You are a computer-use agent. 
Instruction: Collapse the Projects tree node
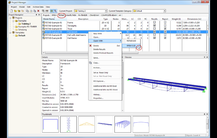10,18
